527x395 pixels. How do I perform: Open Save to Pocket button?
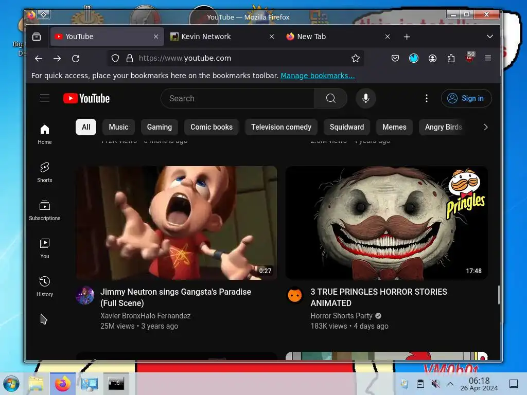395,59
